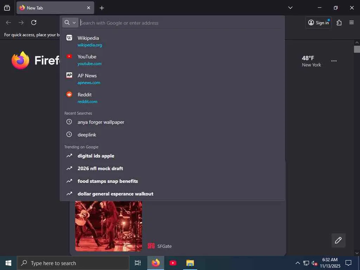Click the youtube.com URL text

(x=89, y=64)
